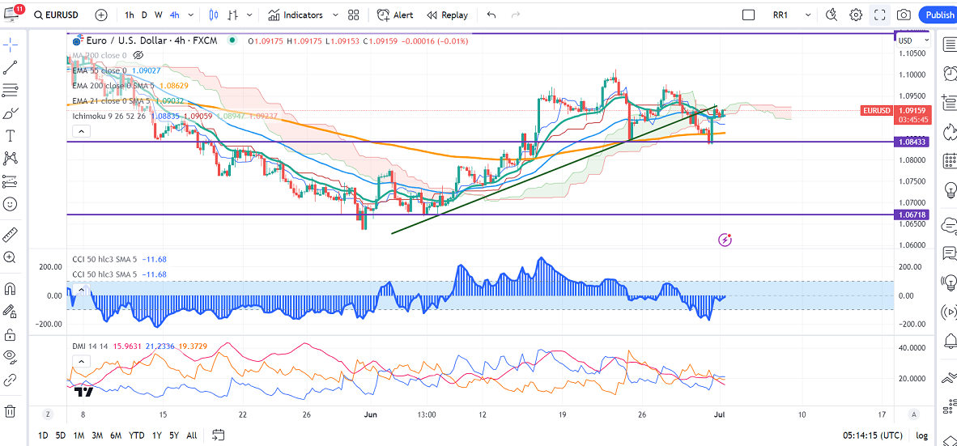Open the layout setup square icon

coord(748,15)
